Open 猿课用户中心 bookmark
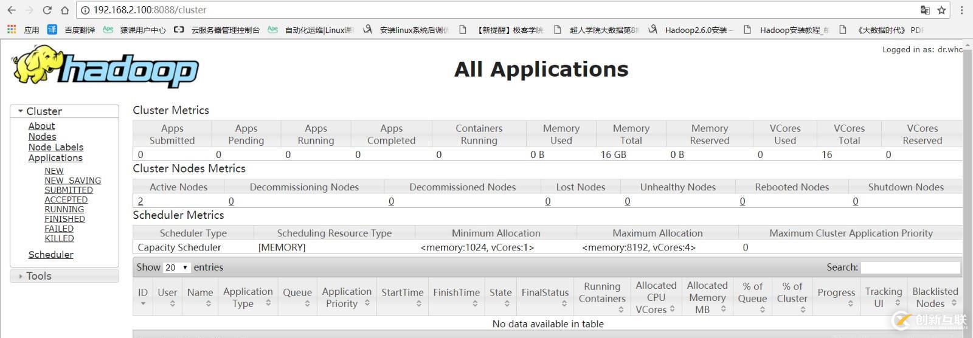This screenshot has height=338, width=973. [135, 29]
